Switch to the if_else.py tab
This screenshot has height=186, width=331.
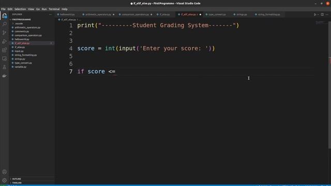[x=164, y=14]
